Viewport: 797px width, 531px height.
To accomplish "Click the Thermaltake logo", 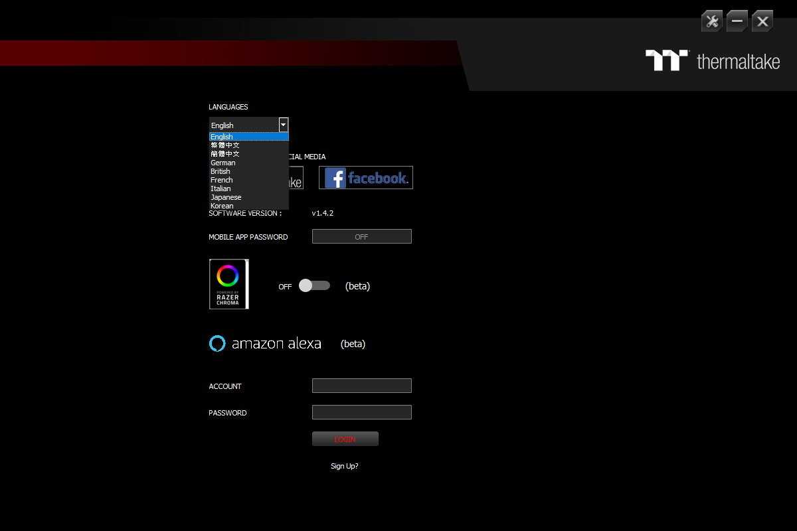I will [x=713, y=61].
